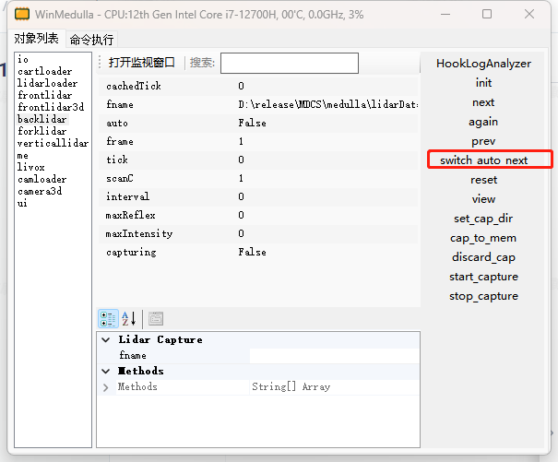The image size is (558, 462).
Task: Click the search input field
Action: tap(289, 63)
